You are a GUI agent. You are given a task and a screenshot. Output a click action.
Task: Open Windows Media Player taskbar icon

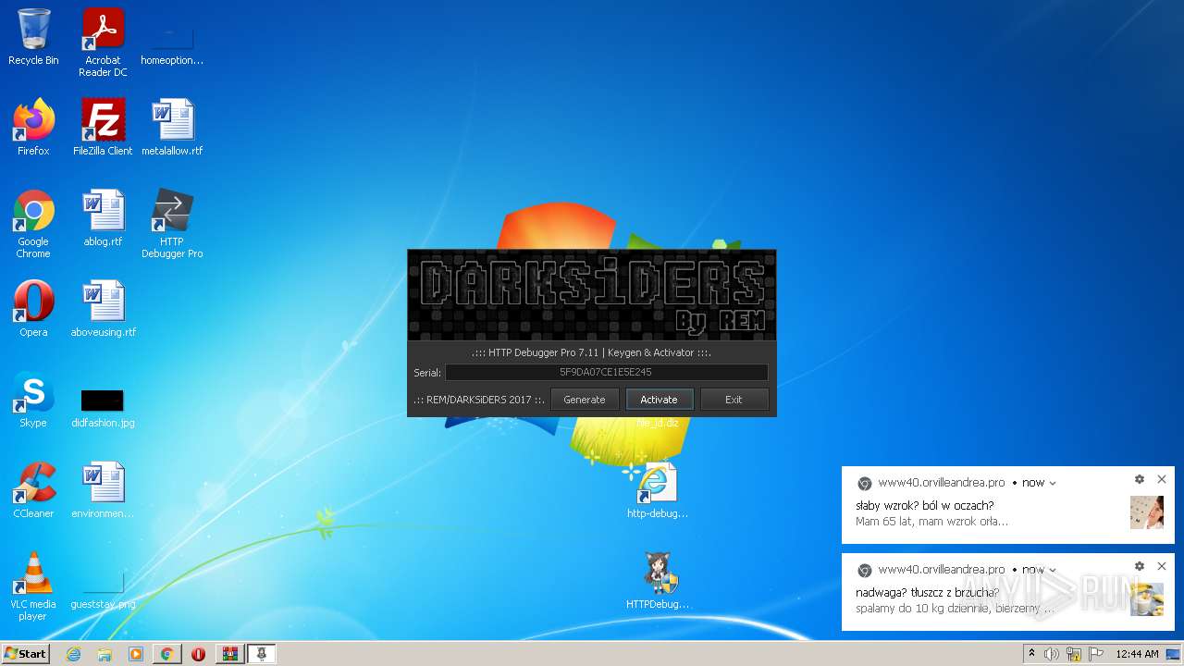[x=136, y=654]
